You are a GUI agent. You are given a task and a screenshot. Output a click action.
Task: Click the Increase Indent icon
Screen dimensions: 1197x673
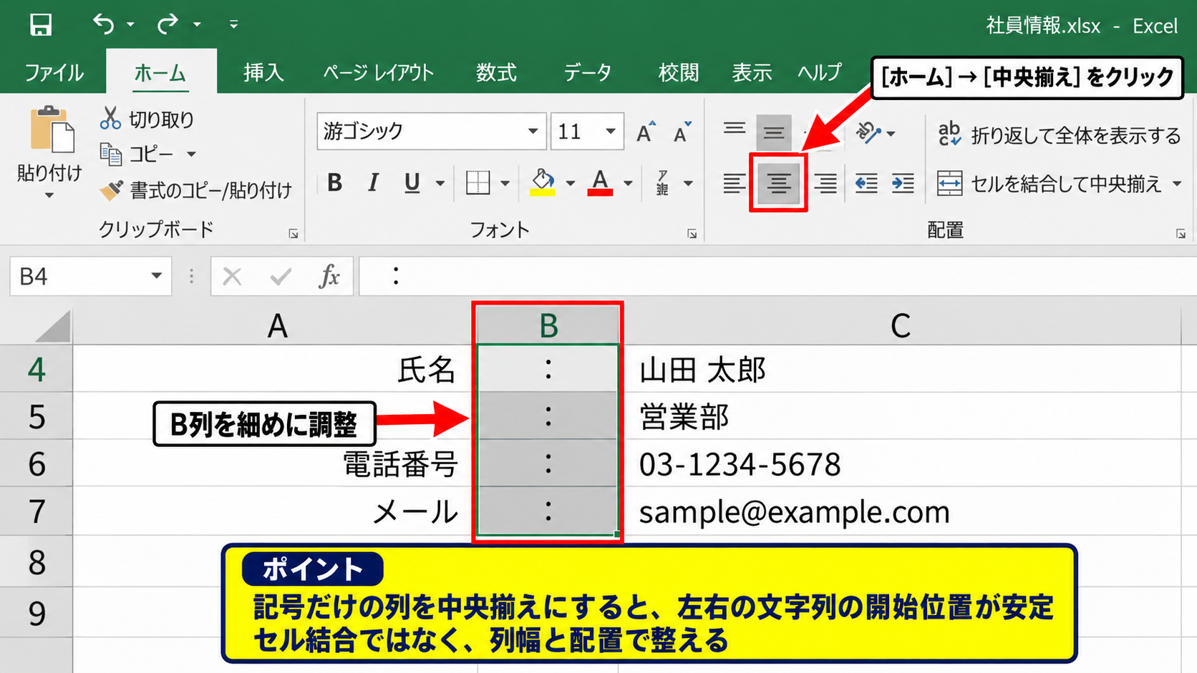click(x=903, y=184)
